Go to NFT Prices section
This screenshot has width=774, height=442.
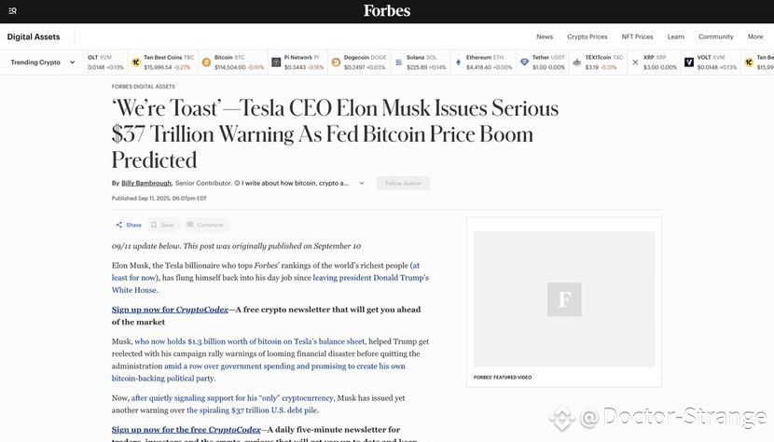637,36
